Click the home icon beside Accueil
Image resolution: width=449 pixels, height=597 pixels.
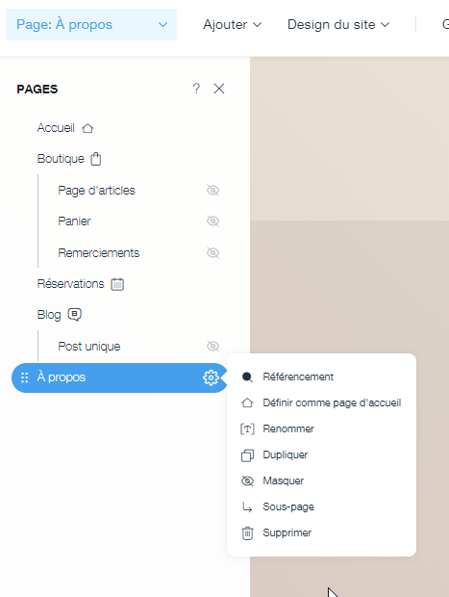(x=87, y=128)
